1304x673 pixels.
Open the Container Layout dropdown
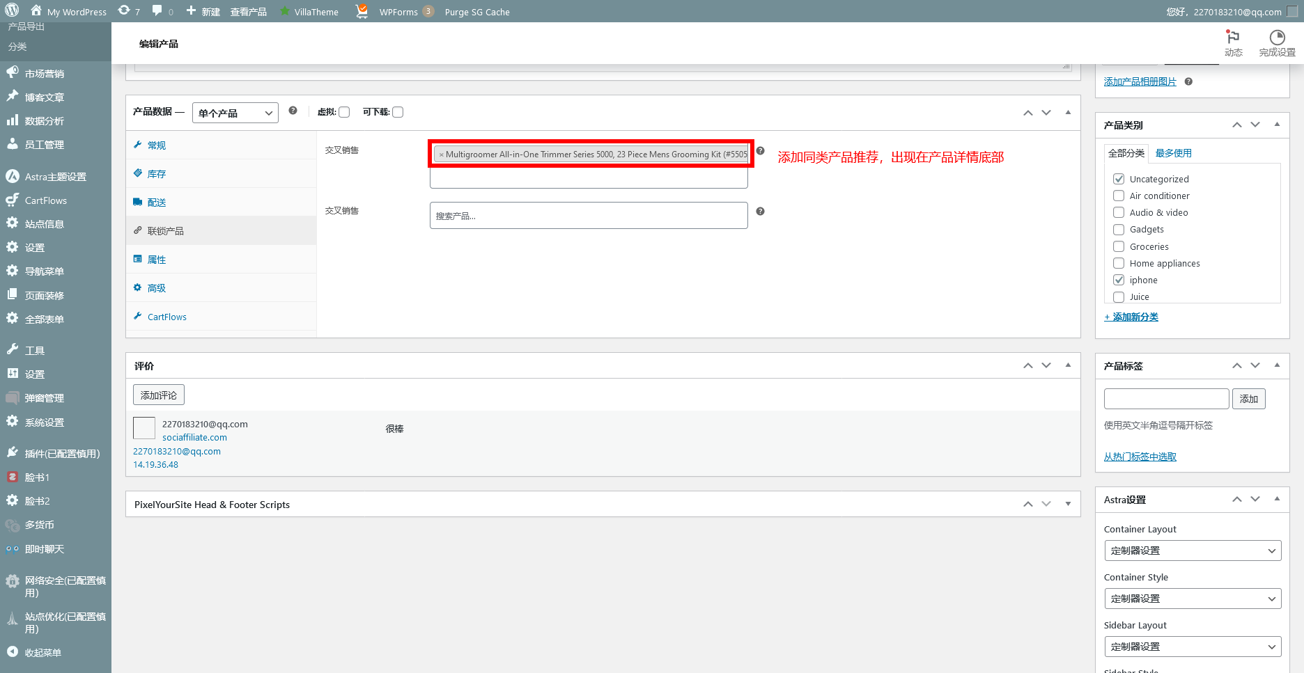coord(1193,551)
